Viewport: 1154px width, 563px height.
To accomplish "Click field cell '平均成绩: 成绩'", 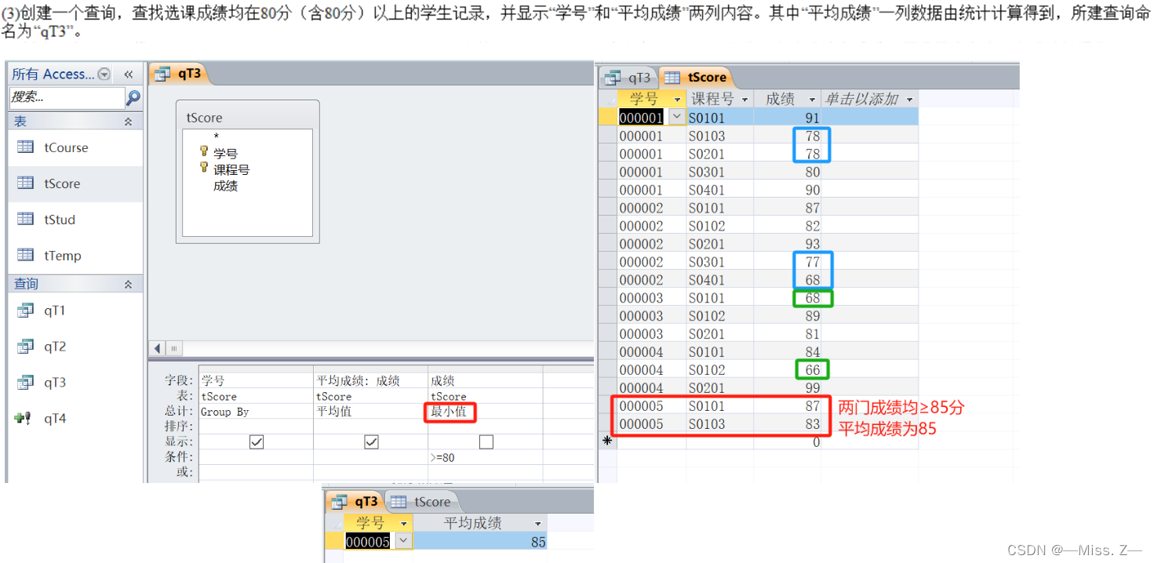I will [x=370, y=380].
